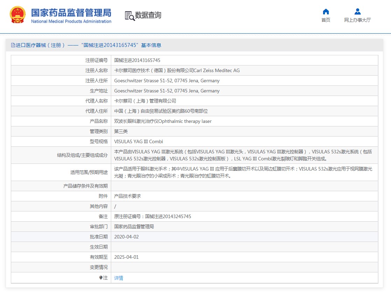Click the agent name 卡尔蔡司（上海）管理有限公司

145,101
